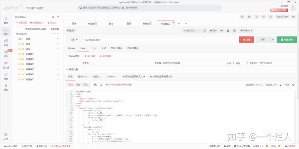Fold code at line 2 html tag

pos(73,94)
